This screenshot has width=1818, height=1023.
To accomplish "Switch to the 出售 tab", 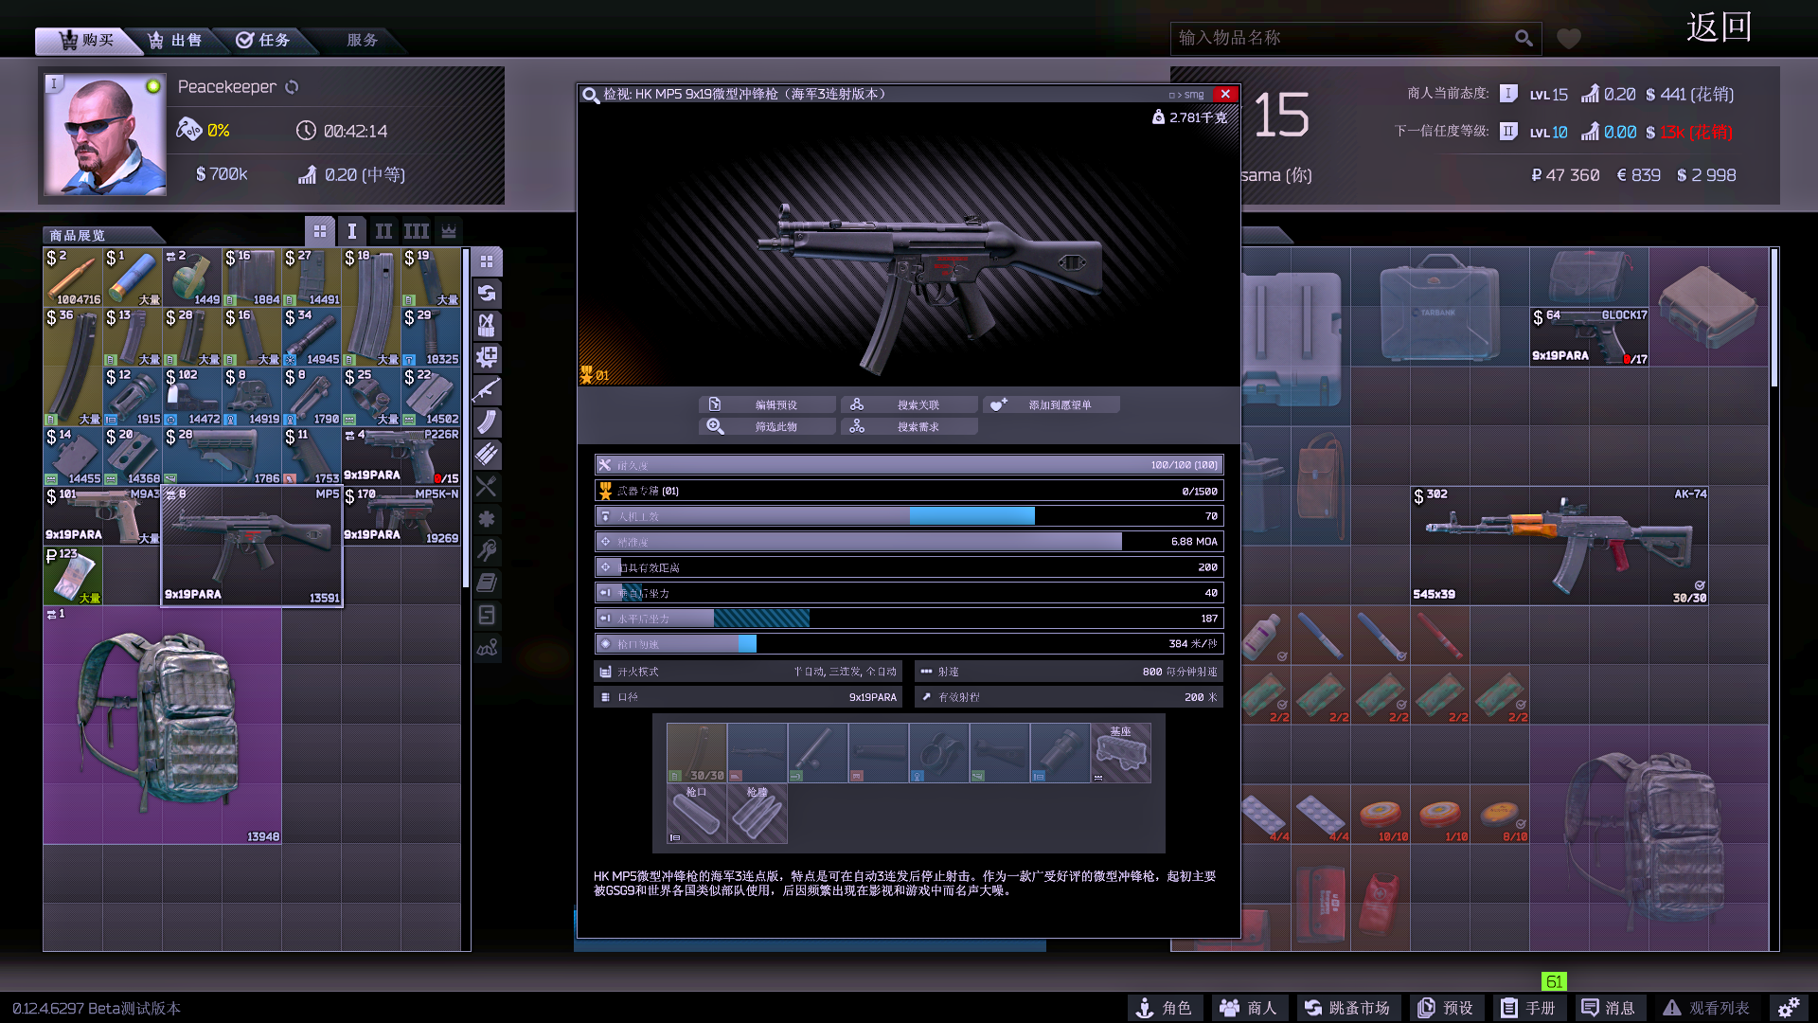I will pyautogui.click(x=176, y=40).
